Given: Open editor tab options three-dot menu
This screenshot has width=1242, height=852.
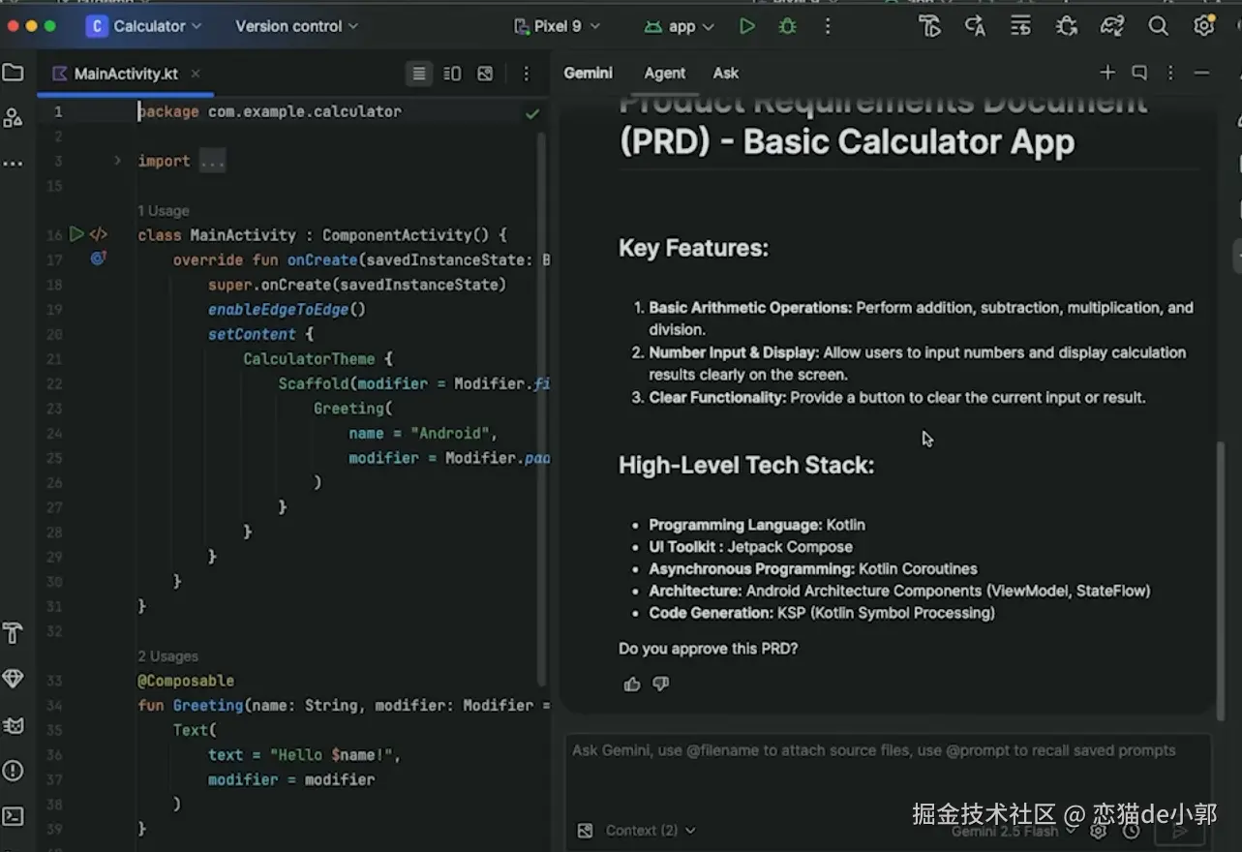Looking at the screenshot, I should [x=527, y=74].
